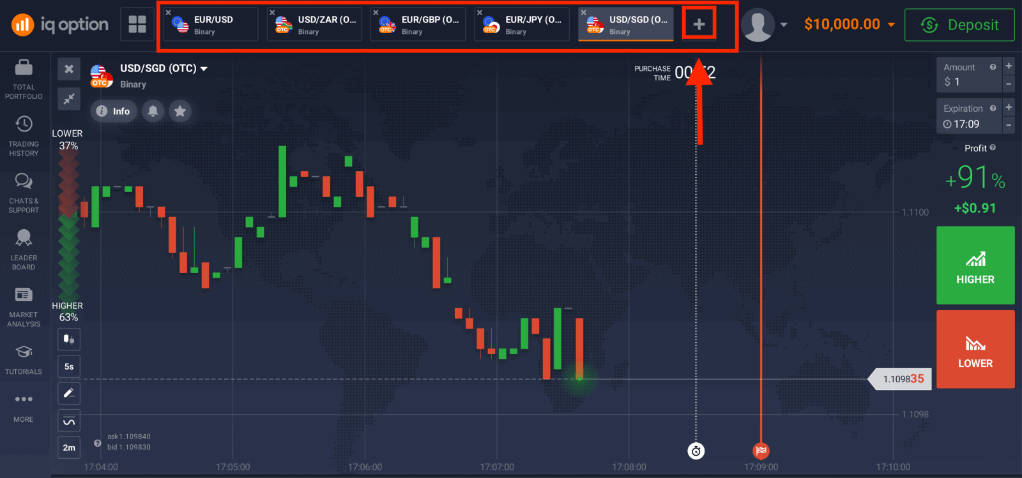This screenshot has height=478, width=1022.
Task: Change chart type with candlestick icon
Action: click(x=69, y=339)
